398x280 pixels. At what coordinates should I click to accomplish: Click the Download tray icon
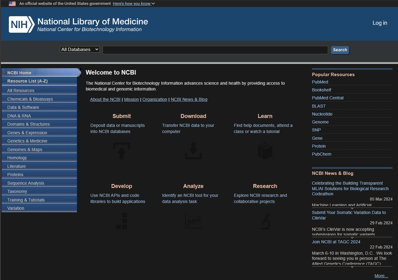click(193, 151)
